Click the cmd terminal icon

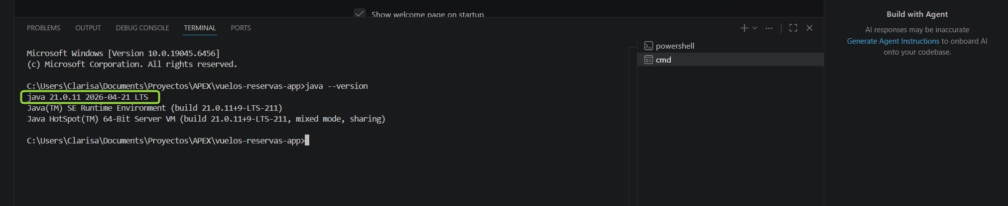pos(648,60)
